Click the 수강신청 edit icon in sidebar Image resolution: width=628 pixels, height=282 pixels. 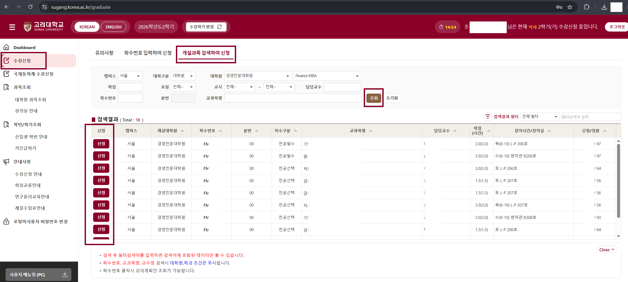click(x=6, y=61)
